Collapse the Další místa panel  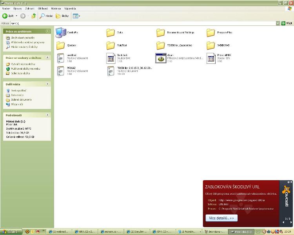point(48,84)
